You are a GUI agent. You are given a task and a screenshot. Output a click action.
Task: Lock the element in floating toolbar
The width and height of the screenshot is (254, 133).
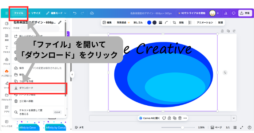169,118
